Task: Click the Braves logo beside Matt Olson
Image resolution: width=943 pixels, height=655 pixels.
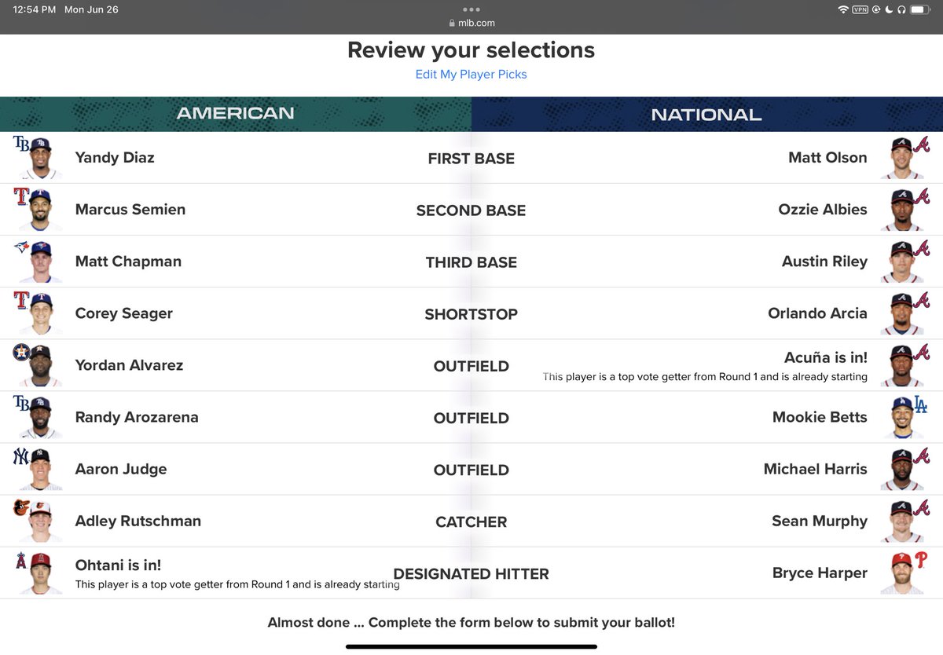Action: pos(921,145)
